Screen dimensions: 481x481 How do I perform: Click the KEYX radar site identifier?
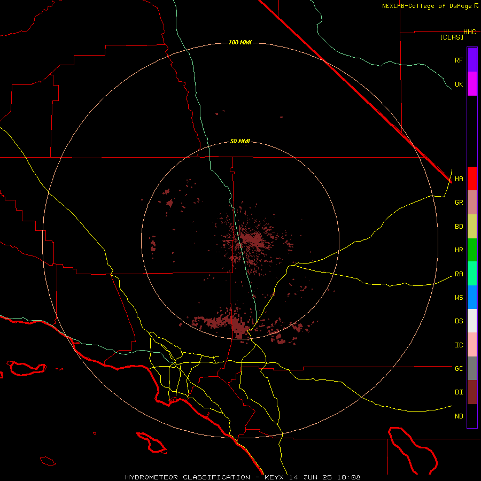point(274,477)
